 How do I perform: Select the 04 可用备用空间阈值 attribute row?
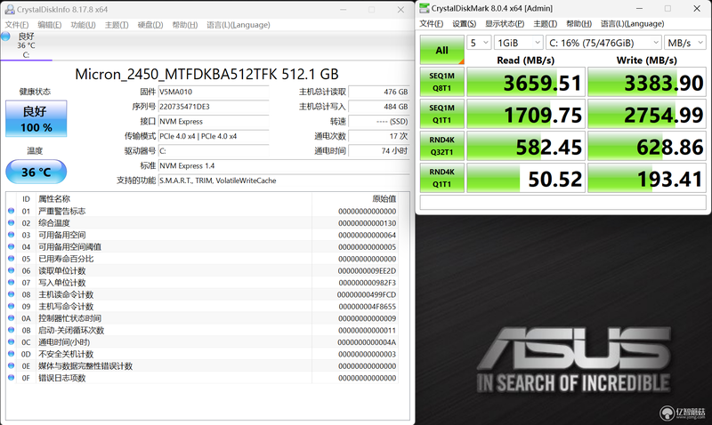pos(203,247)
